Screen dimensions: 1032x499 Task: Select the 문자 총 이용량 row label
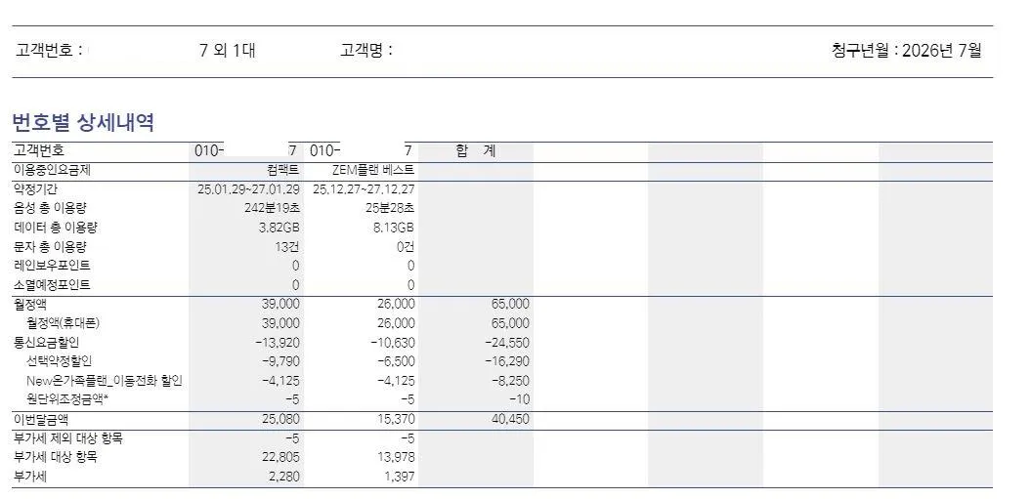pyautogui.click(x=50, y=247)
